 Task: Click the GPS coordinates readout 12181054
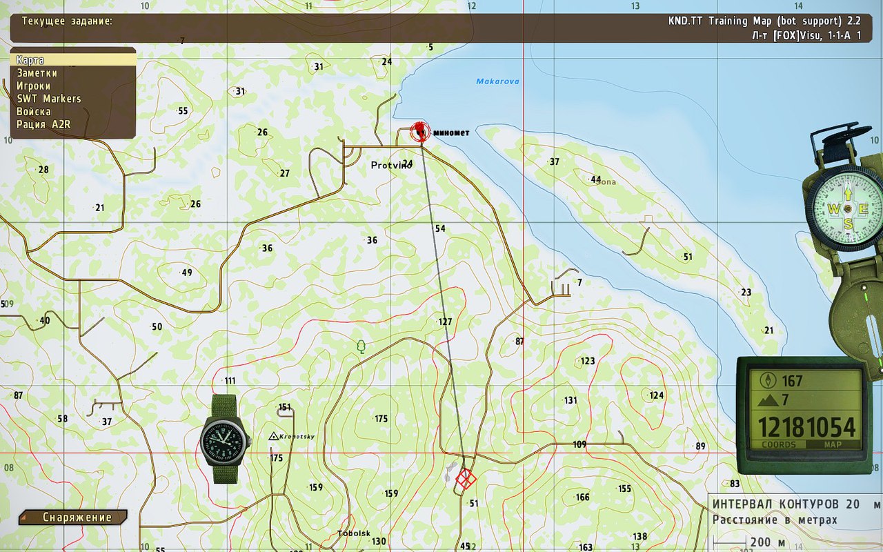(x=806, y=428)
